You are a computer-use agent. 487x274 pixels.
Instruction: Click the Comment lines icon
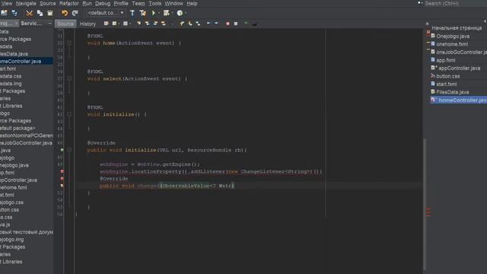(247, 24)
